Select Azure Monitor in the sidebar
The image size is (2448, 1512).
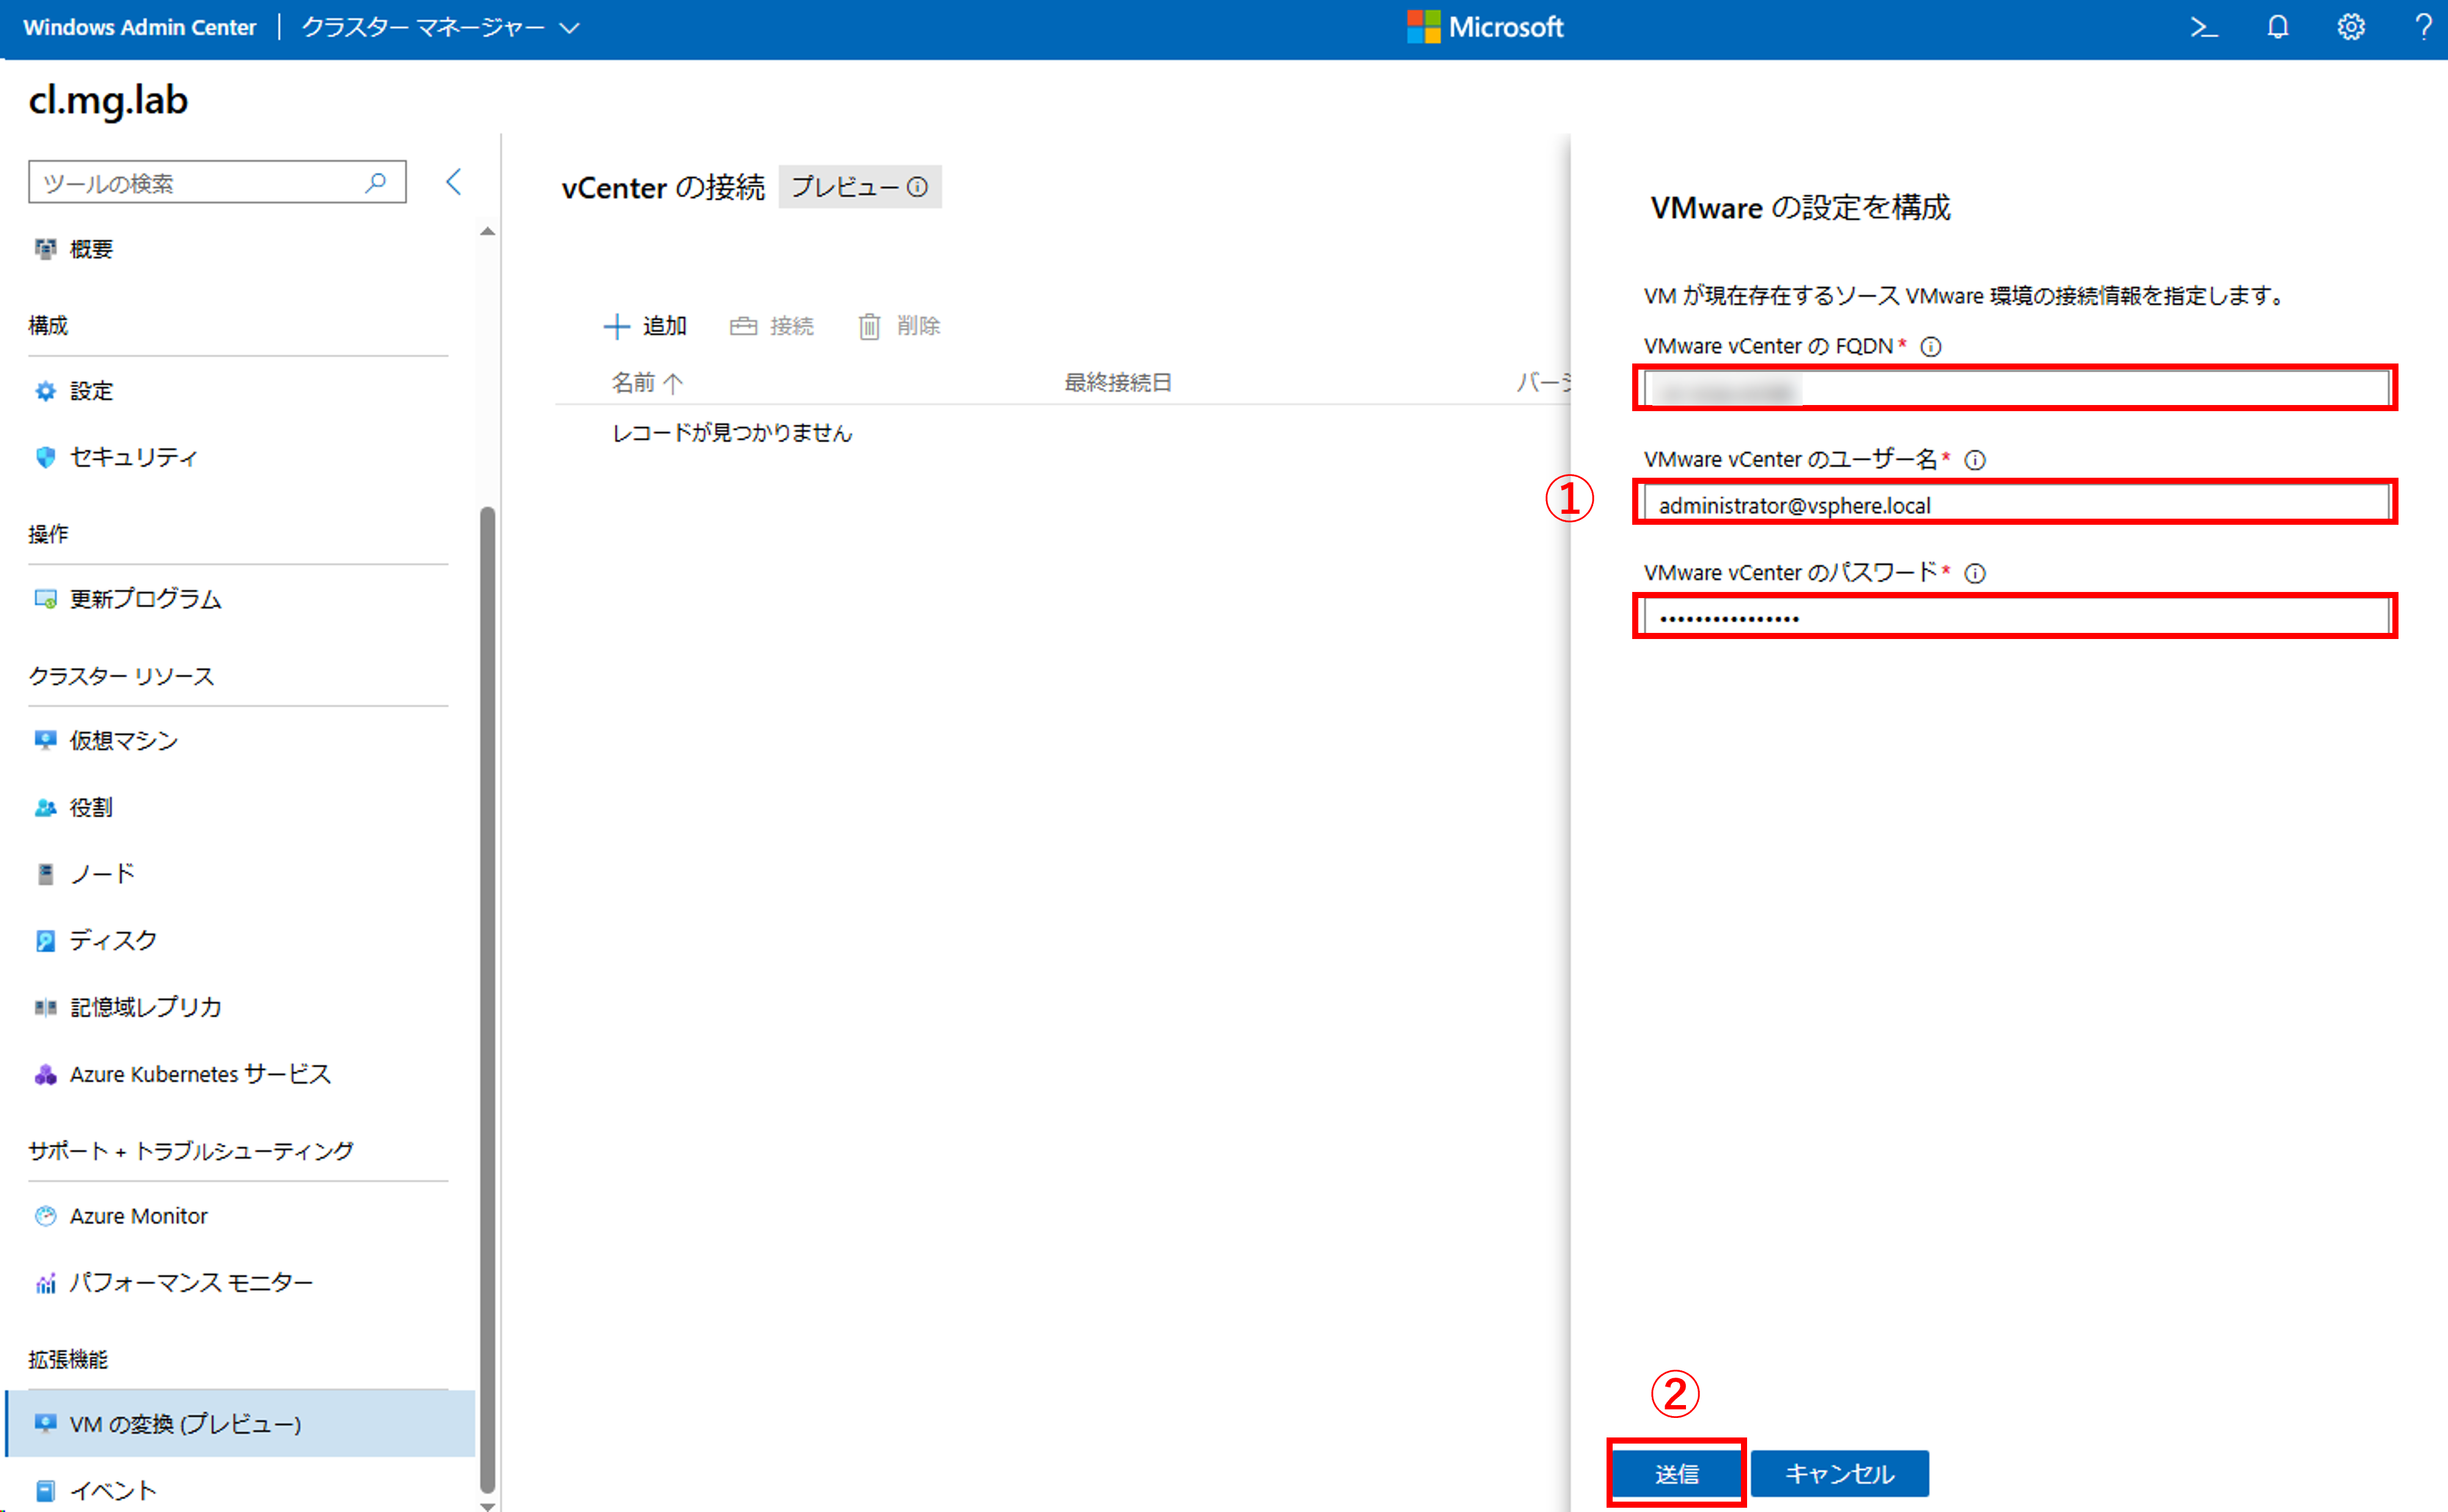tap(138, 1216)
